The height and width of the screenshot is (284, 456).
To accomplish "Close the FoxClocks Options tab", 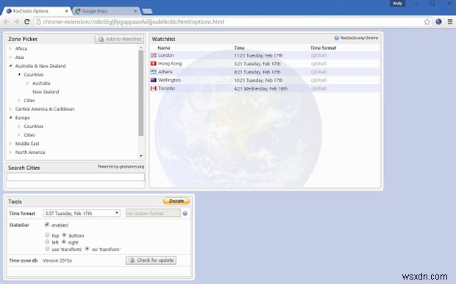I will click(x=67, y=11).
